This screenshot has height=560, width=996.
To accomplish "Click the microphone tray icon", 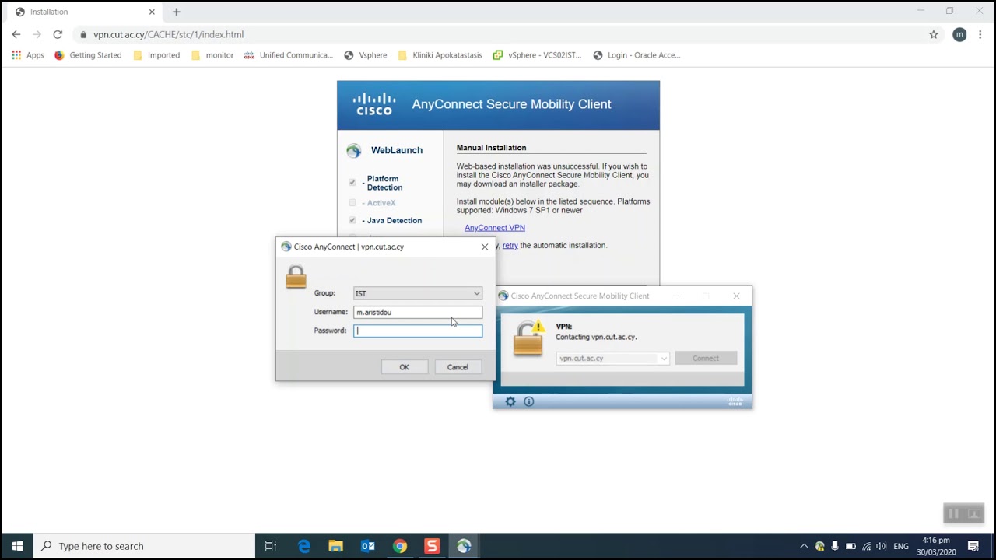I will (835, 546).
